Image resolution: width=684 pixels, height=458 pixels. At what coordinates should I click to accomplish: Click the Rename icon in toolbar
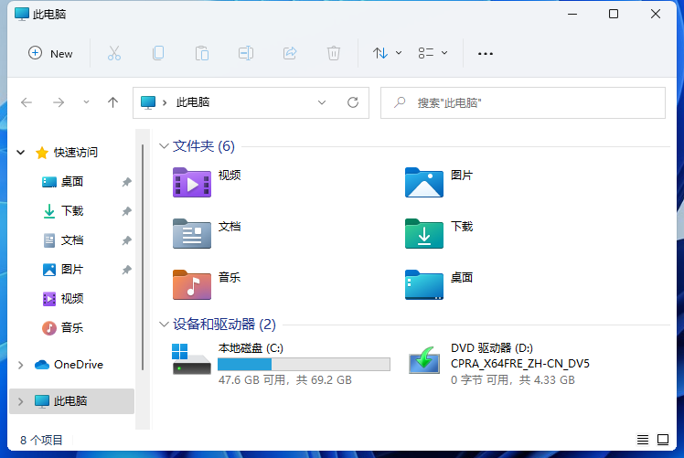[246, 53]
